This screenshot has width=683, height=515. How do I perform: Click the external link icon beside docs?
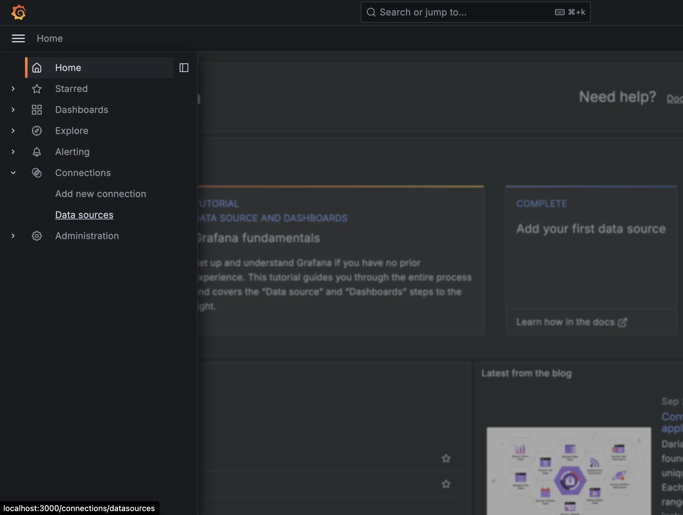(623, 323)
